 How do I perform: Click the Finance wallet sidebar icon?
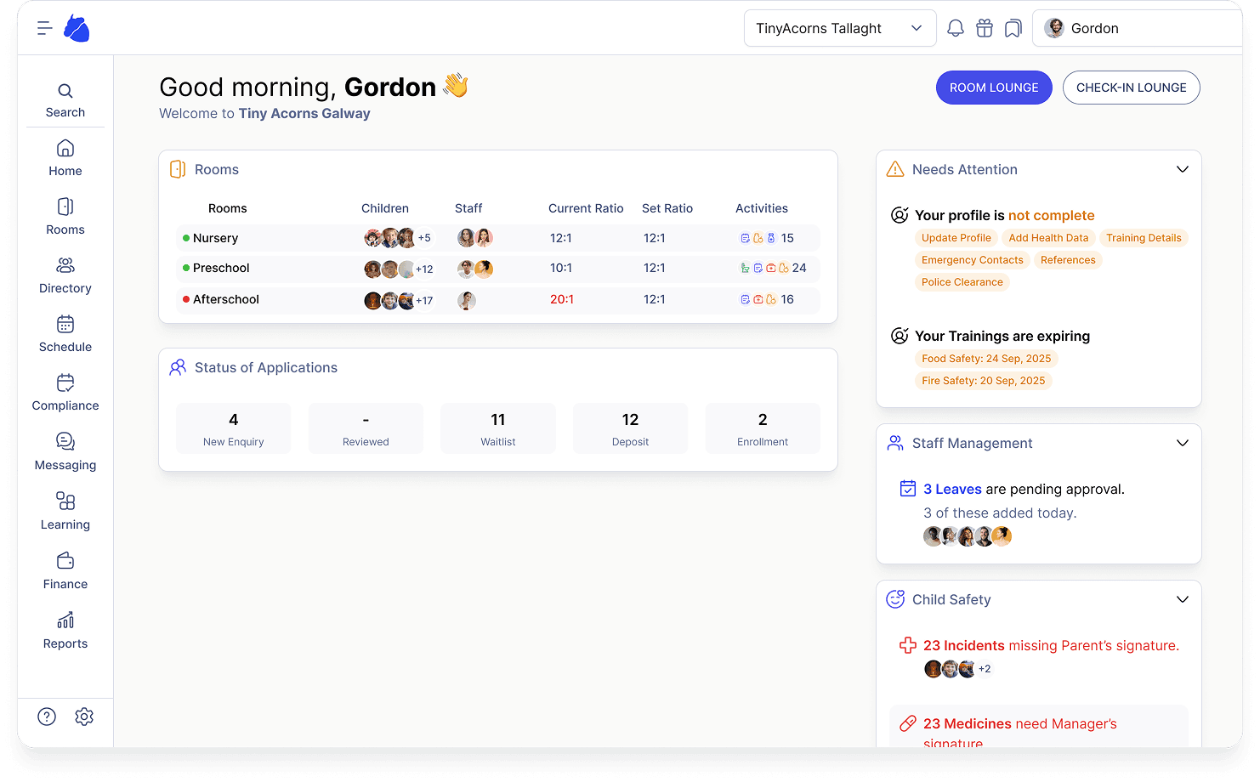pyautogui.click(x=65, y=560)
